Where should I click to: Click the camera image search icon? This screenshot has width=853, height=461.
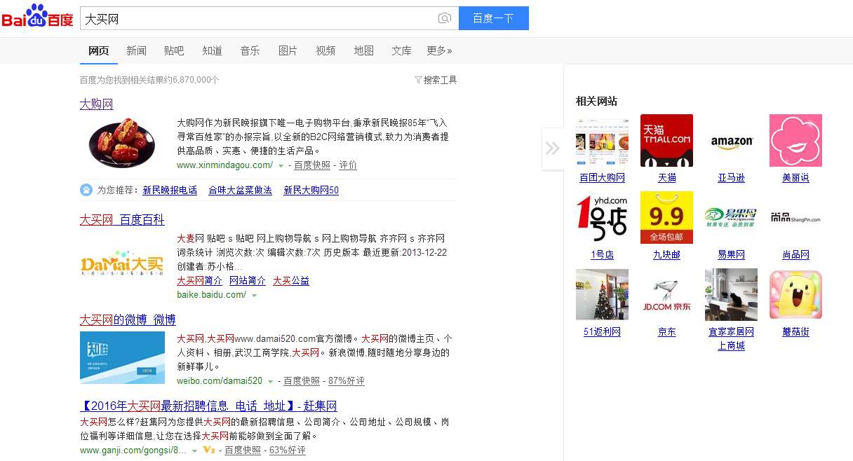(444, 19)
